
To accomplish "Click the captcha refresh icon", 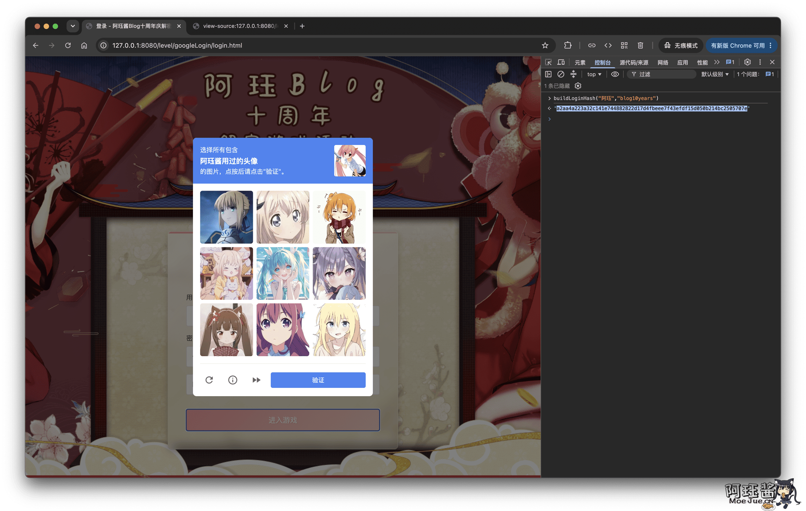I will coord(209,380).
